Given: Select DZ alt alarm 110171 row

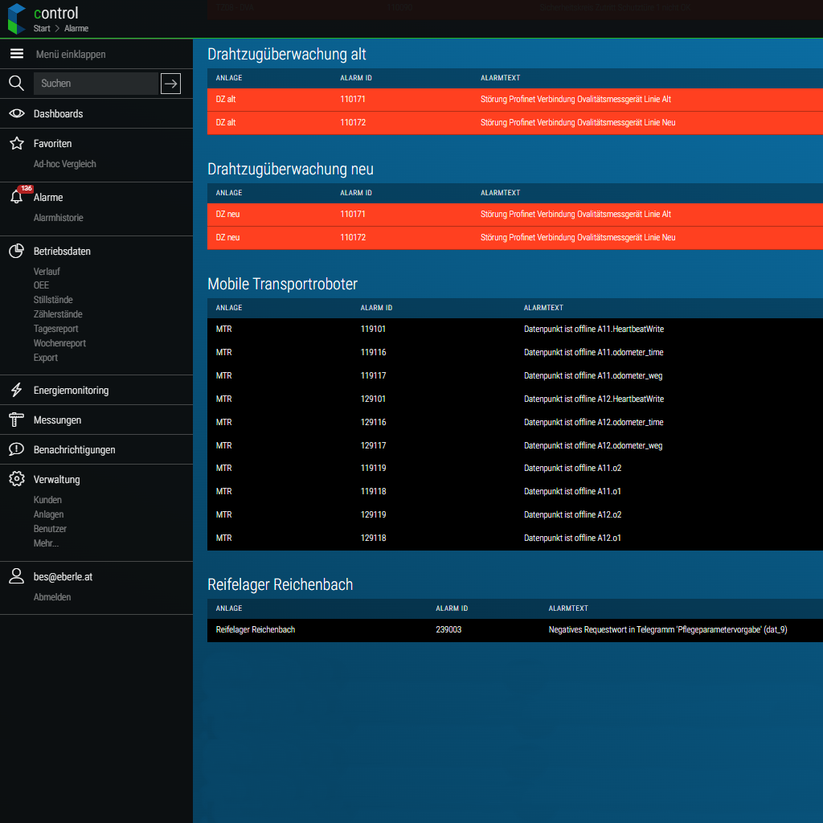Looking at the screenshot, I should point(515,99).
